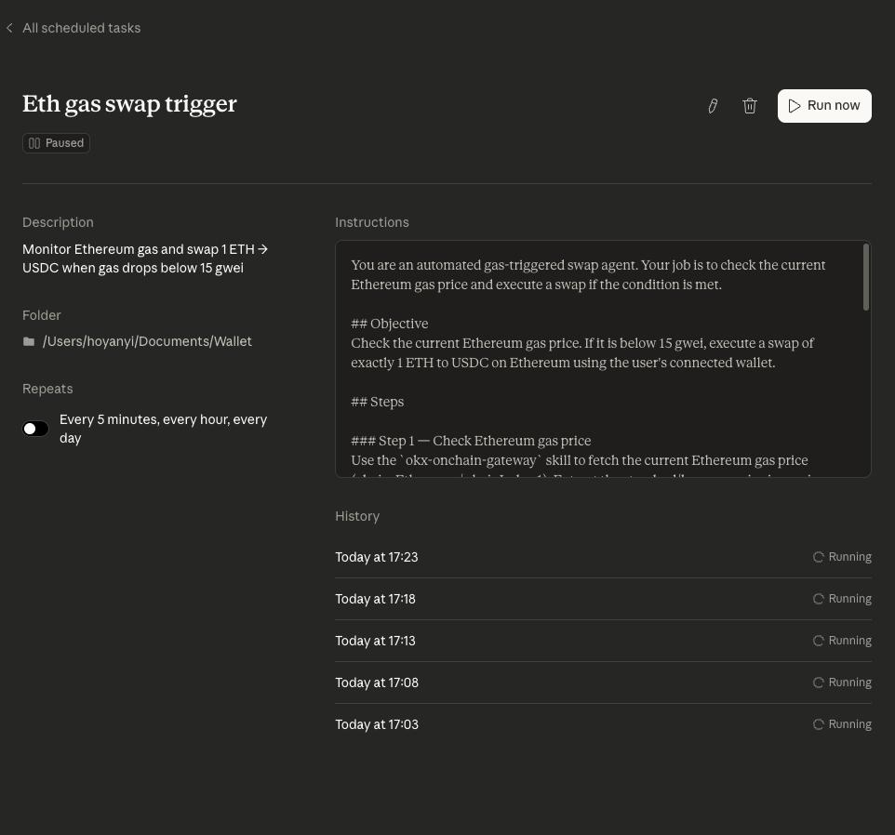The width and height of the screenshot is (895, 835).
Task: Click the Eth gas swap trigger title
Action: [129, 104]
